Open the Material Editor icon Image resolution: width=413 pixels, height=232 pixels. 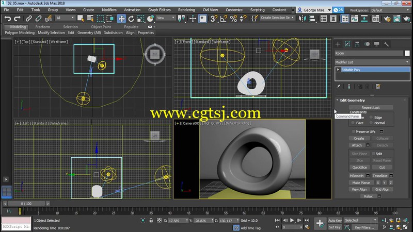(x=376, y=19)
